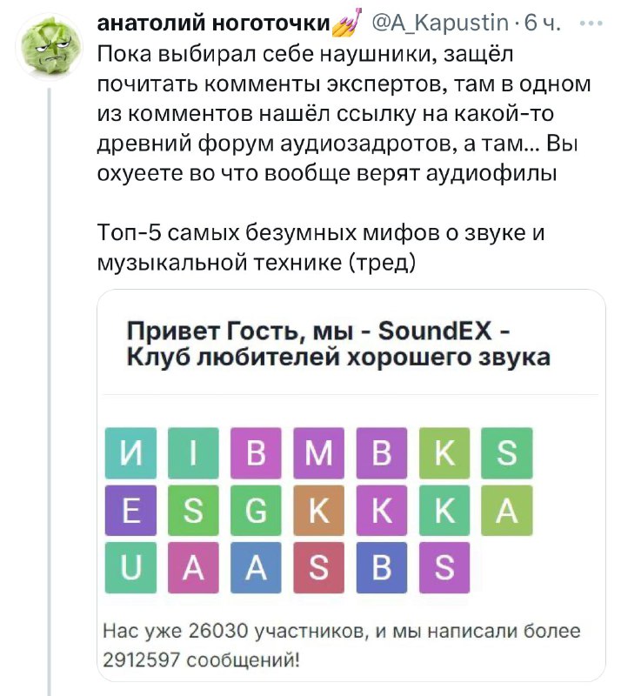This screenshot has width=621, height=696.
Task: Open the red S member tile
Action: (x=318, y=567)
